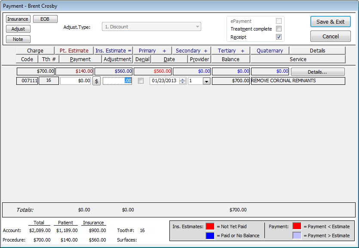359x248 pixels.
Task: Click REMOVE CORONAL REMNANTS service text
Action: (x=283, y=81)
